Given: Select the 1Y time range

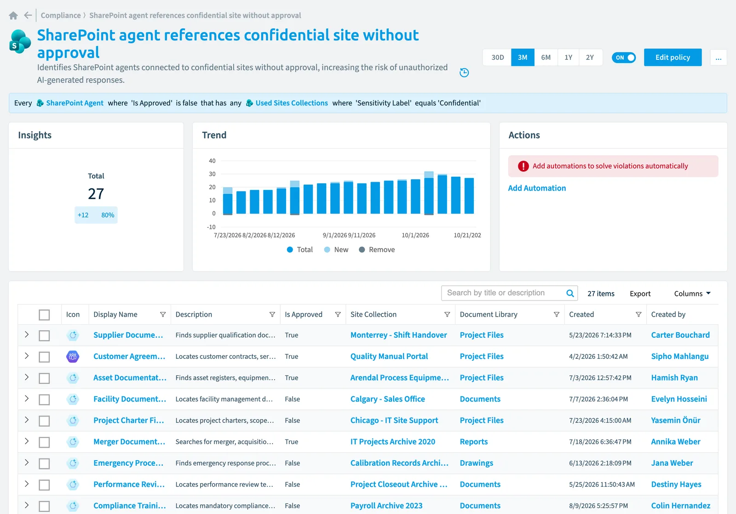Looking at the screenshot, I should [x=569, y=58].
